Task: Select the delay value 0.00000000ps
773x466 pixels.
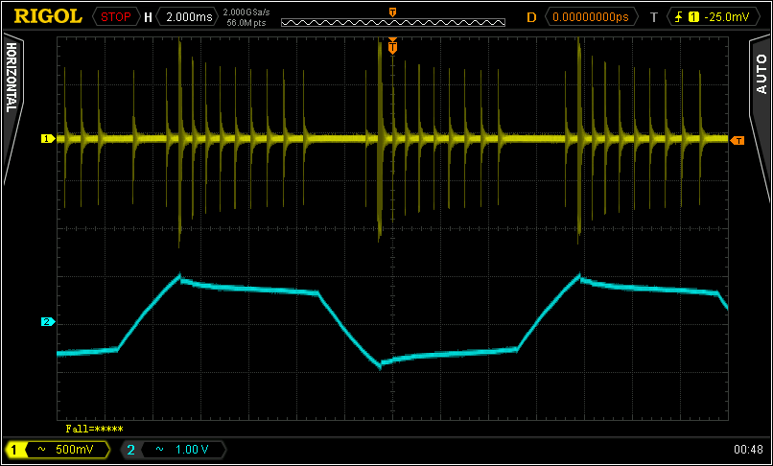Action: point(591,17)
